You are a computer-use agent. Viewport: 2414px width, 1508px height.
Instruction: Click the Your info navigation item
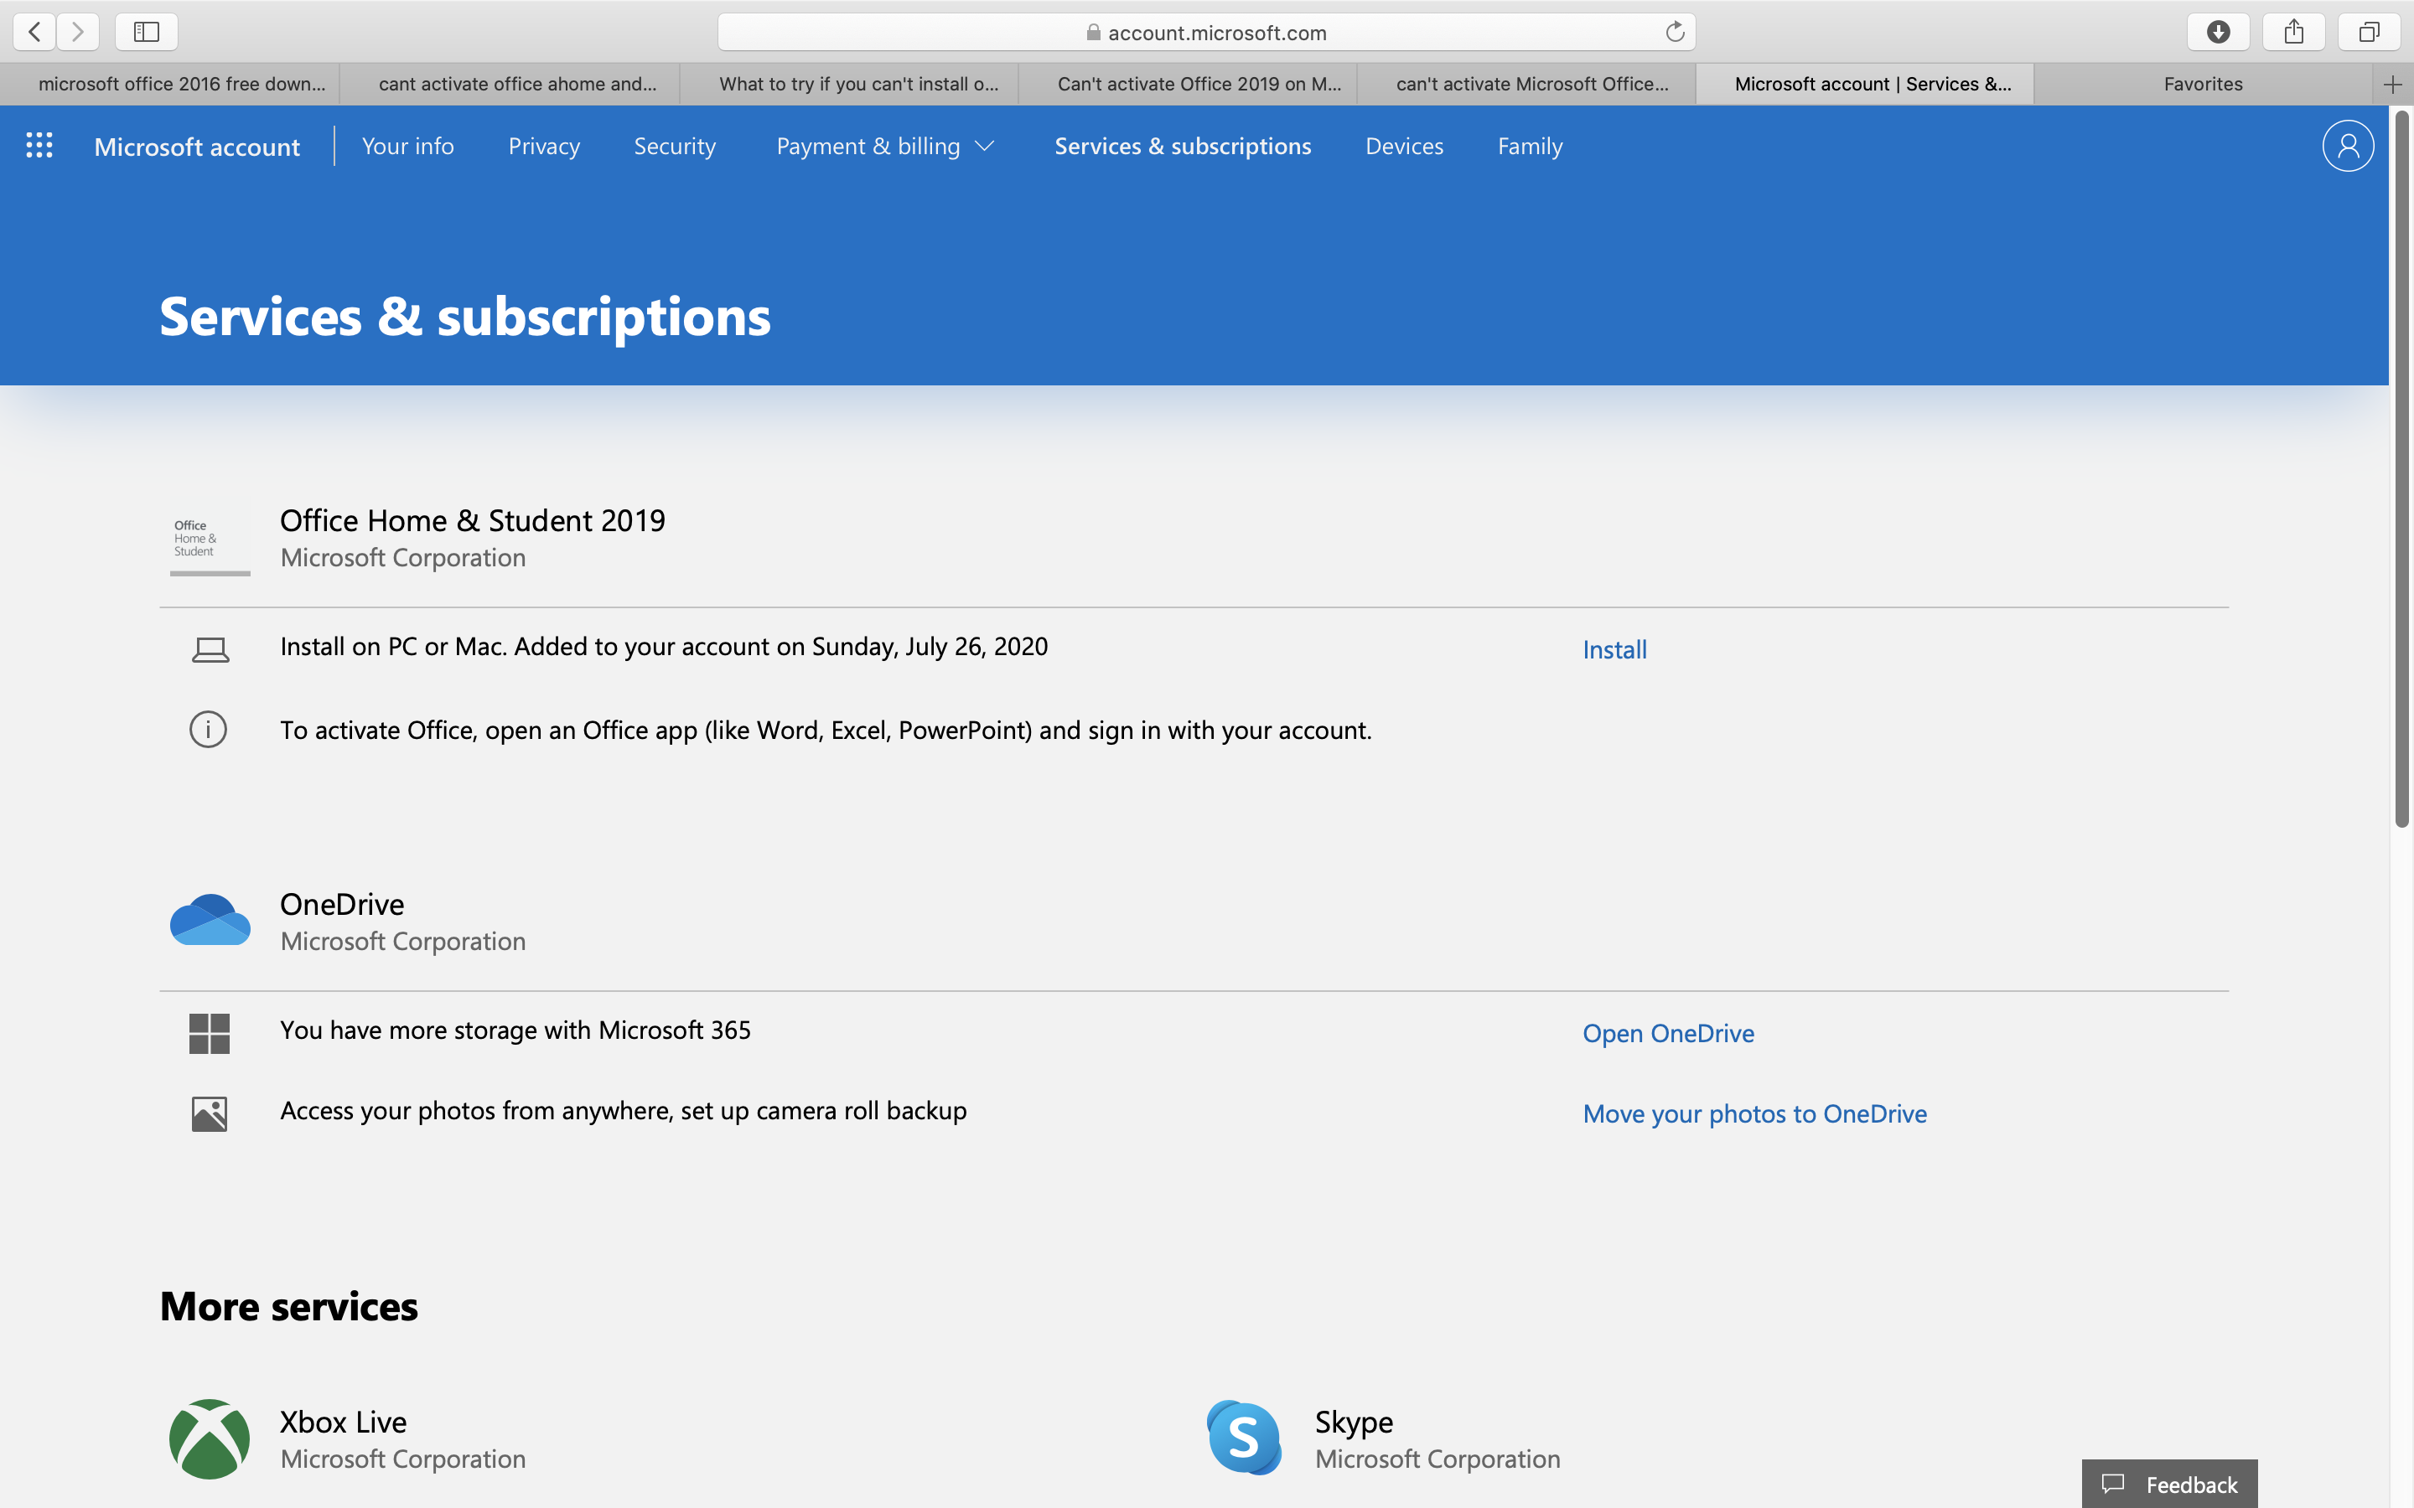click(x=405, y=144)
